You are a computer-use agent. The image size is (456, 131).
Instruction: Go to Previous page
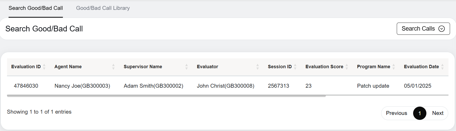[396, 113]
